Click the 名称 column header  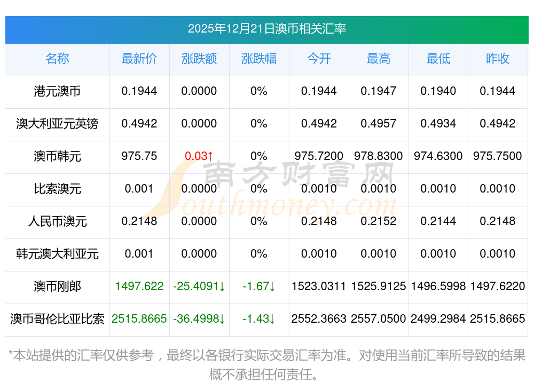click(x=57, y=59)
